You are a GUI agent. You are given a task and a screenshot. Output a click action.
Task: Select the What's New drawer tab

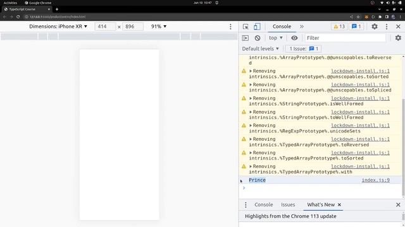[x=321, y=205]
